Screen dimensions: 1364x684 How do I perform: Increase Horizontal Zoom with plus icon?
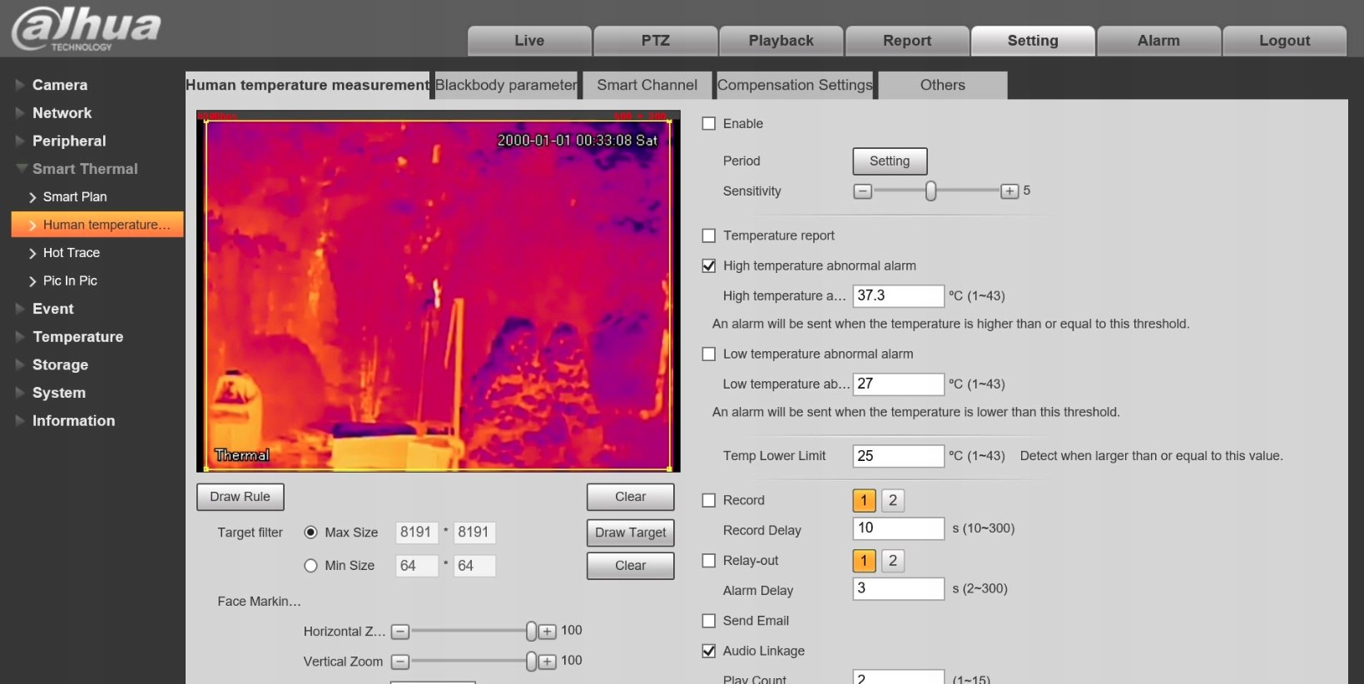point(547,632)
